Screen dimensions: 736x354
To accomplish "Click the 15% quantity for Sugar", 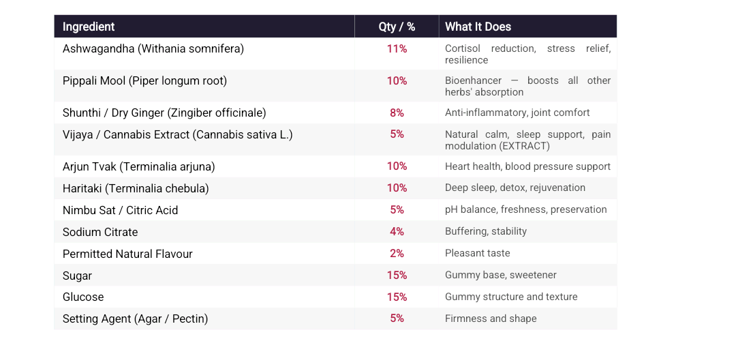I will (397, 276).
